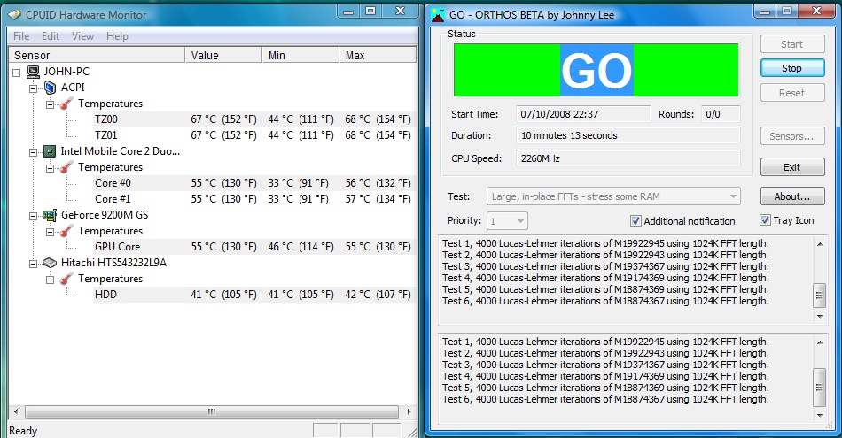
Task: Collapse Temperatures under Intel Mobile Core 2 Duo
Action: click(50, 168)
